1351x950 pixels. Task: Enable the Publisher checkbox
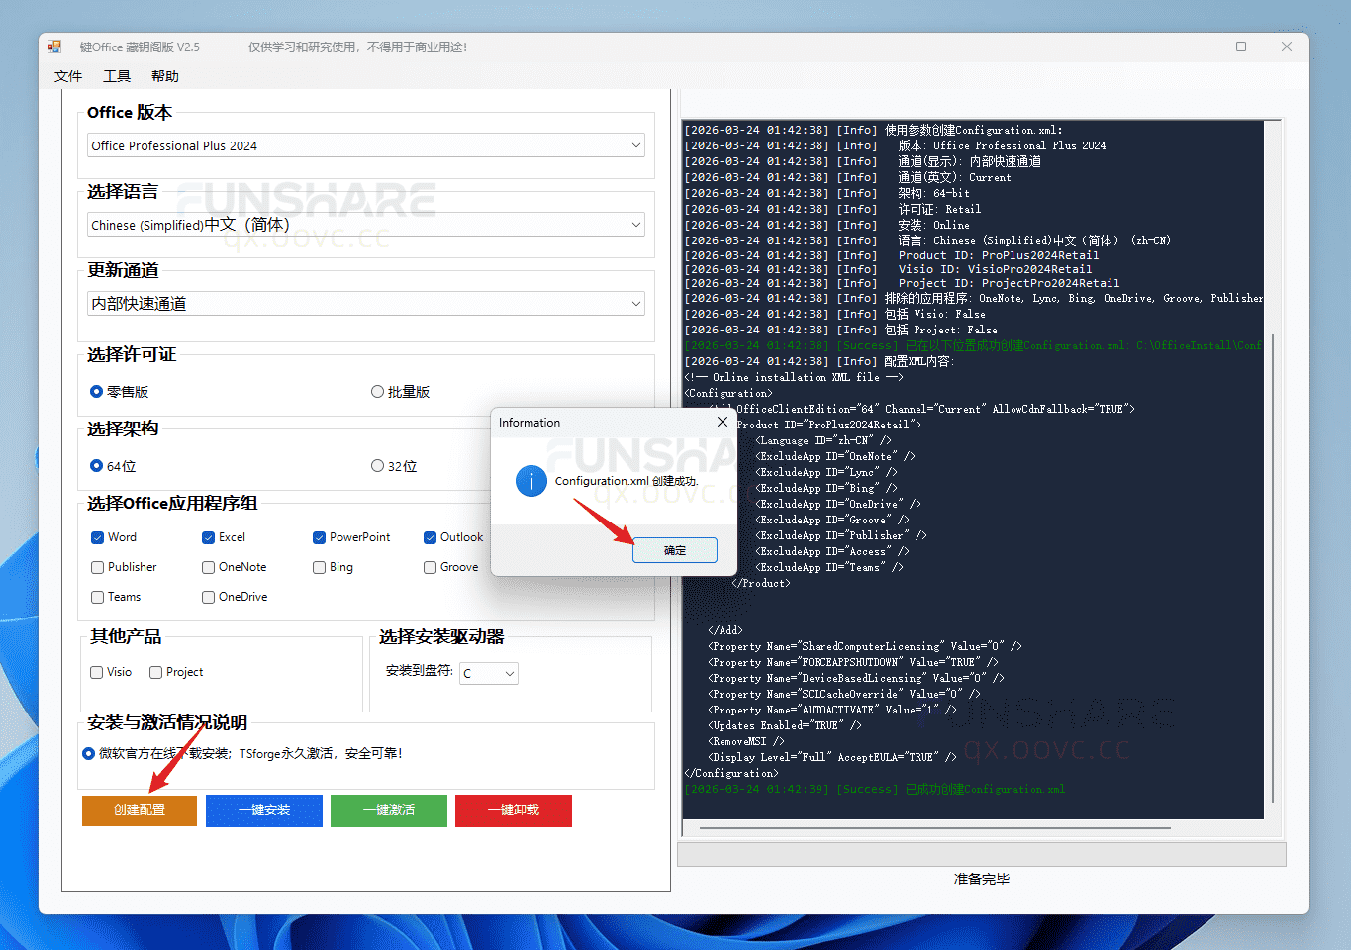pos(98,567)
